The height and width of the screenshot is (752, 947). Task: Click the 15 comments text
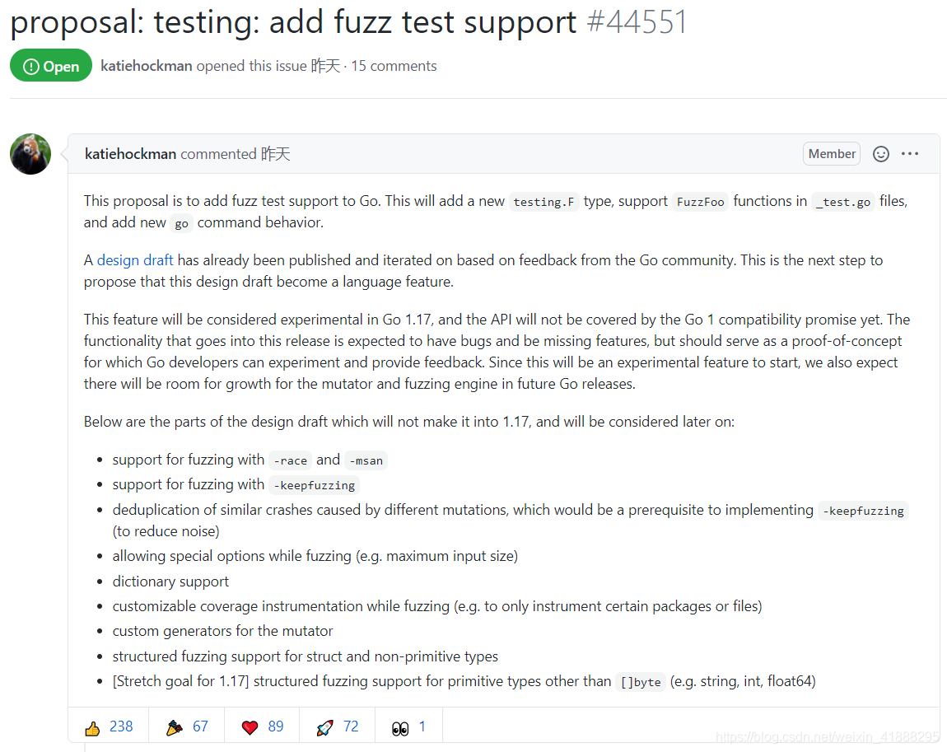tap(394, 66)
